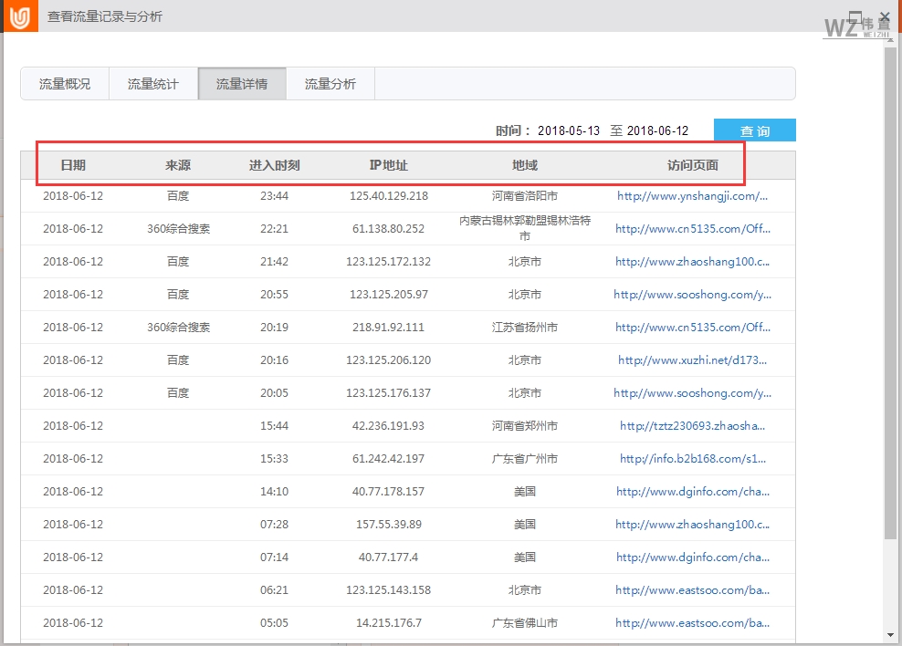Click the start date 2018-05-13
The width and height of the screenshot is (902, 646).
click(570, 130)
